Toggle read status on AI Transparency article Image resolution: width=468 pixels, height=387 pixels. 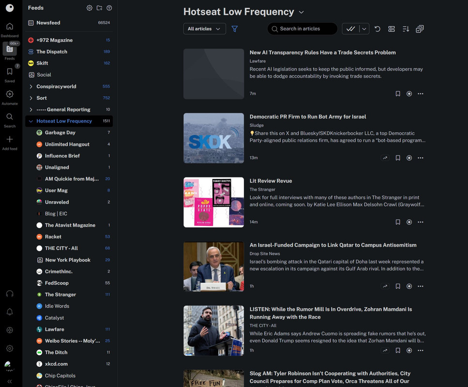(409, 94)
